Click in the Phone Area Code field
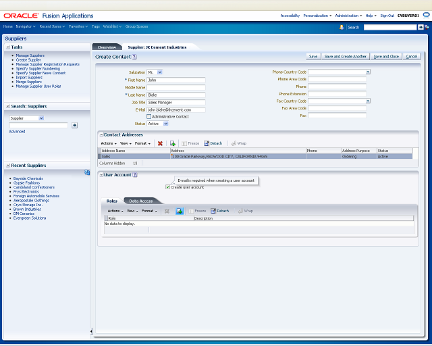This screenshot has width=432, height=346. [337, 79]
